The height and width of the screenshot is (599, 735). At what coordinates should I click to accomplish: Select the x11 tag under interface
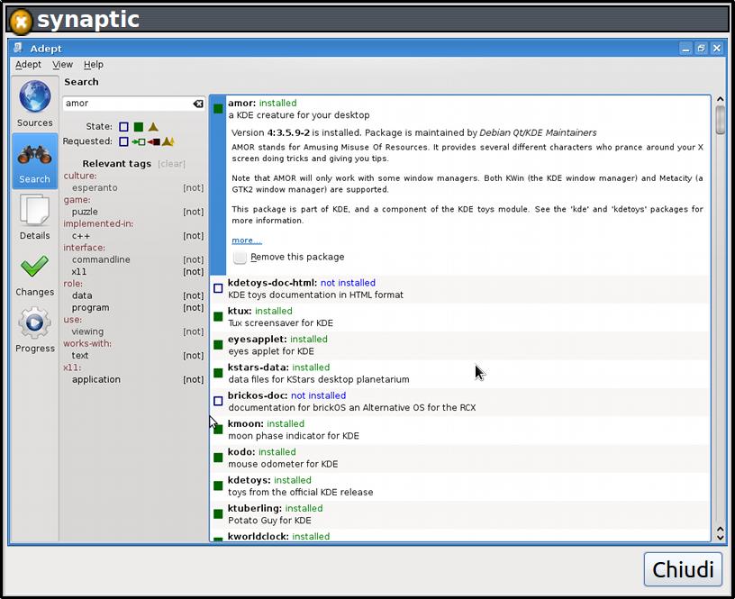[x=78, y=272]
